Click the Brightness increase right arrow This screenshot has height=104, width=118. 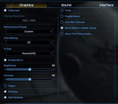coord(54,69)
